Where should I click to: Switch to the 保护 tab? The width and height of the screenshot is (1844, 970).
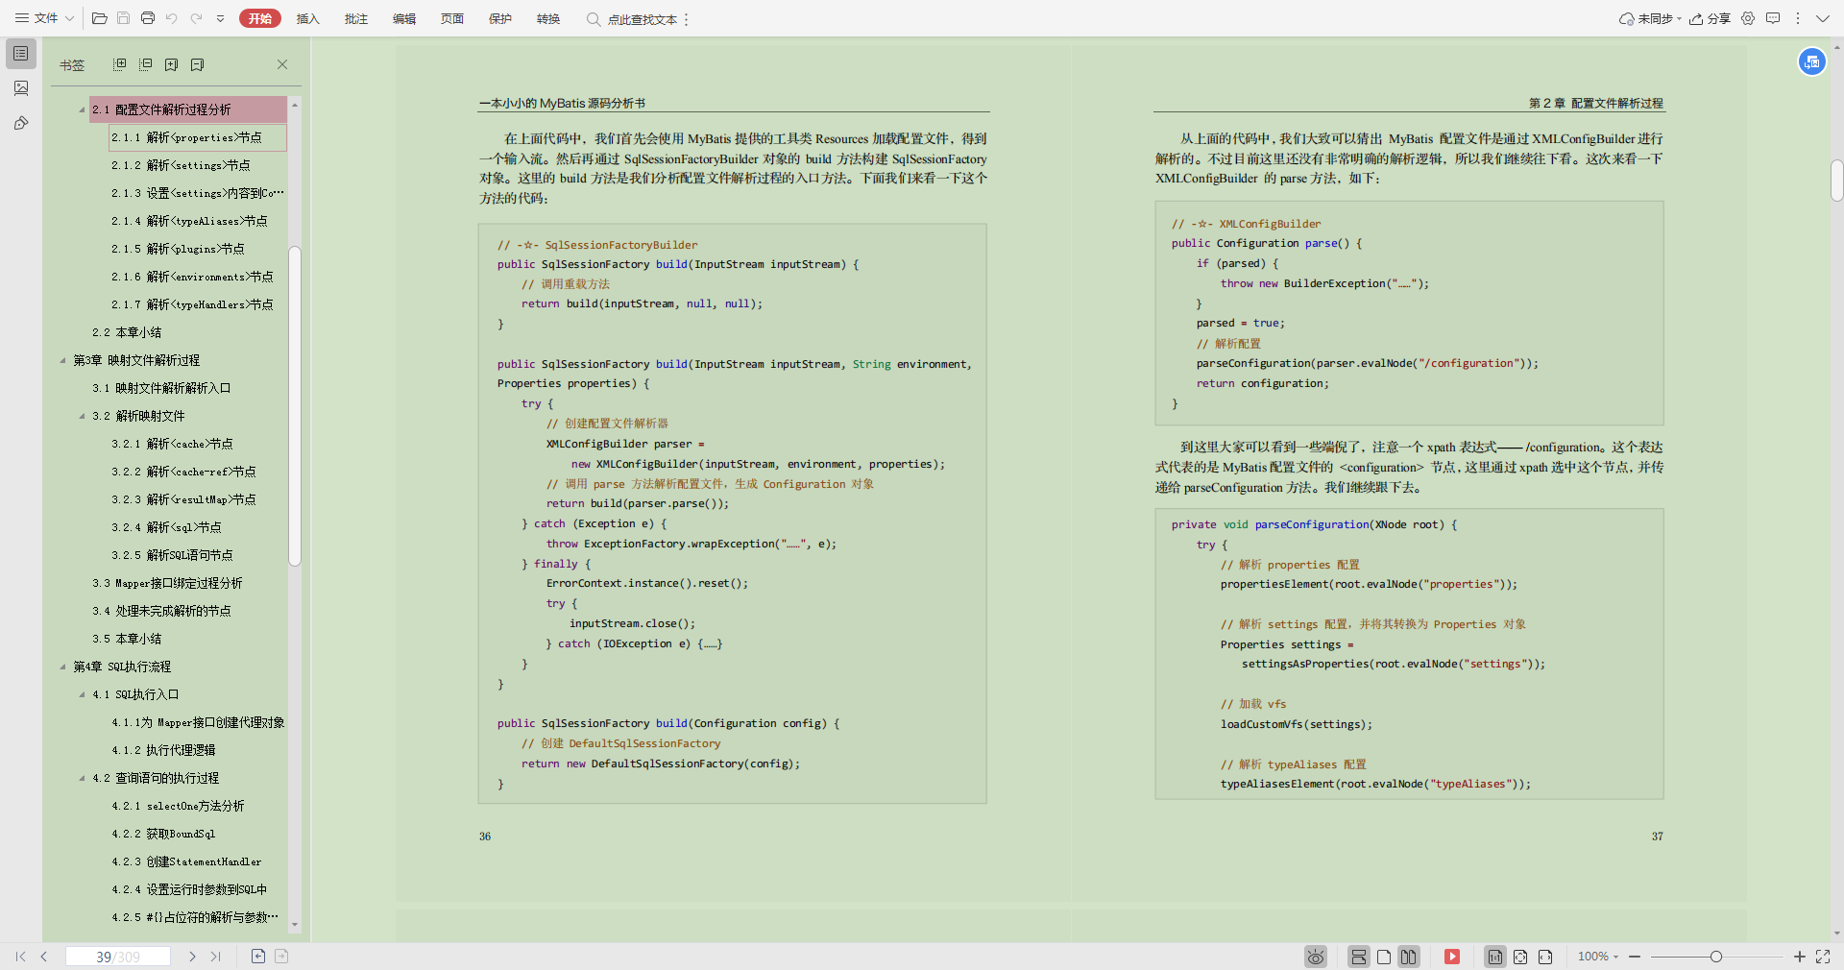(x=500, y=18)
